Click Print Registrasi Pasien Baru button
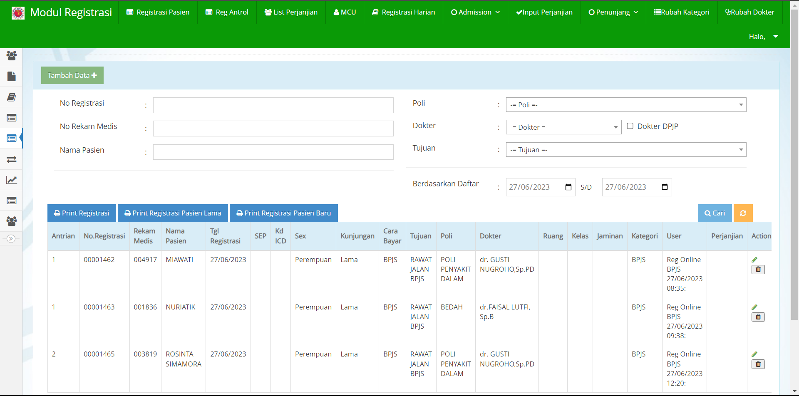The image size is (799, 396). coord(283,213)
